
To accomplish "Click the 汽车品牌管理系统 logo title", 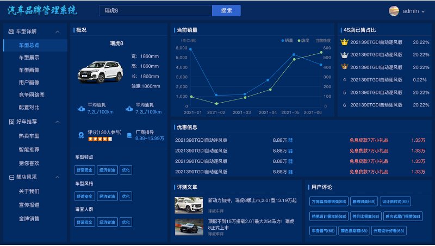I will (42, 10).
